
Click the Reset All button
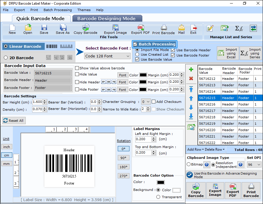click(x=14, y=121)
